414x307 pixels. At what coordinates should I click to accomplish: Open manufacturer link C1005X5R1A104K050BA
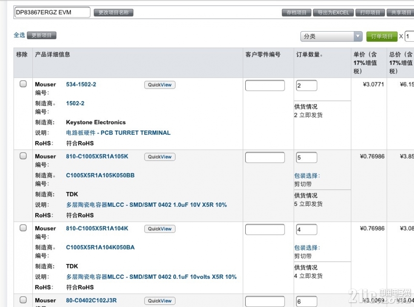click(x=101, y=247)
